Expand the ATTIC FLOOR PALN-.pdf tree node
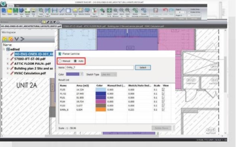The image size is (236, 147). point(7,64)
